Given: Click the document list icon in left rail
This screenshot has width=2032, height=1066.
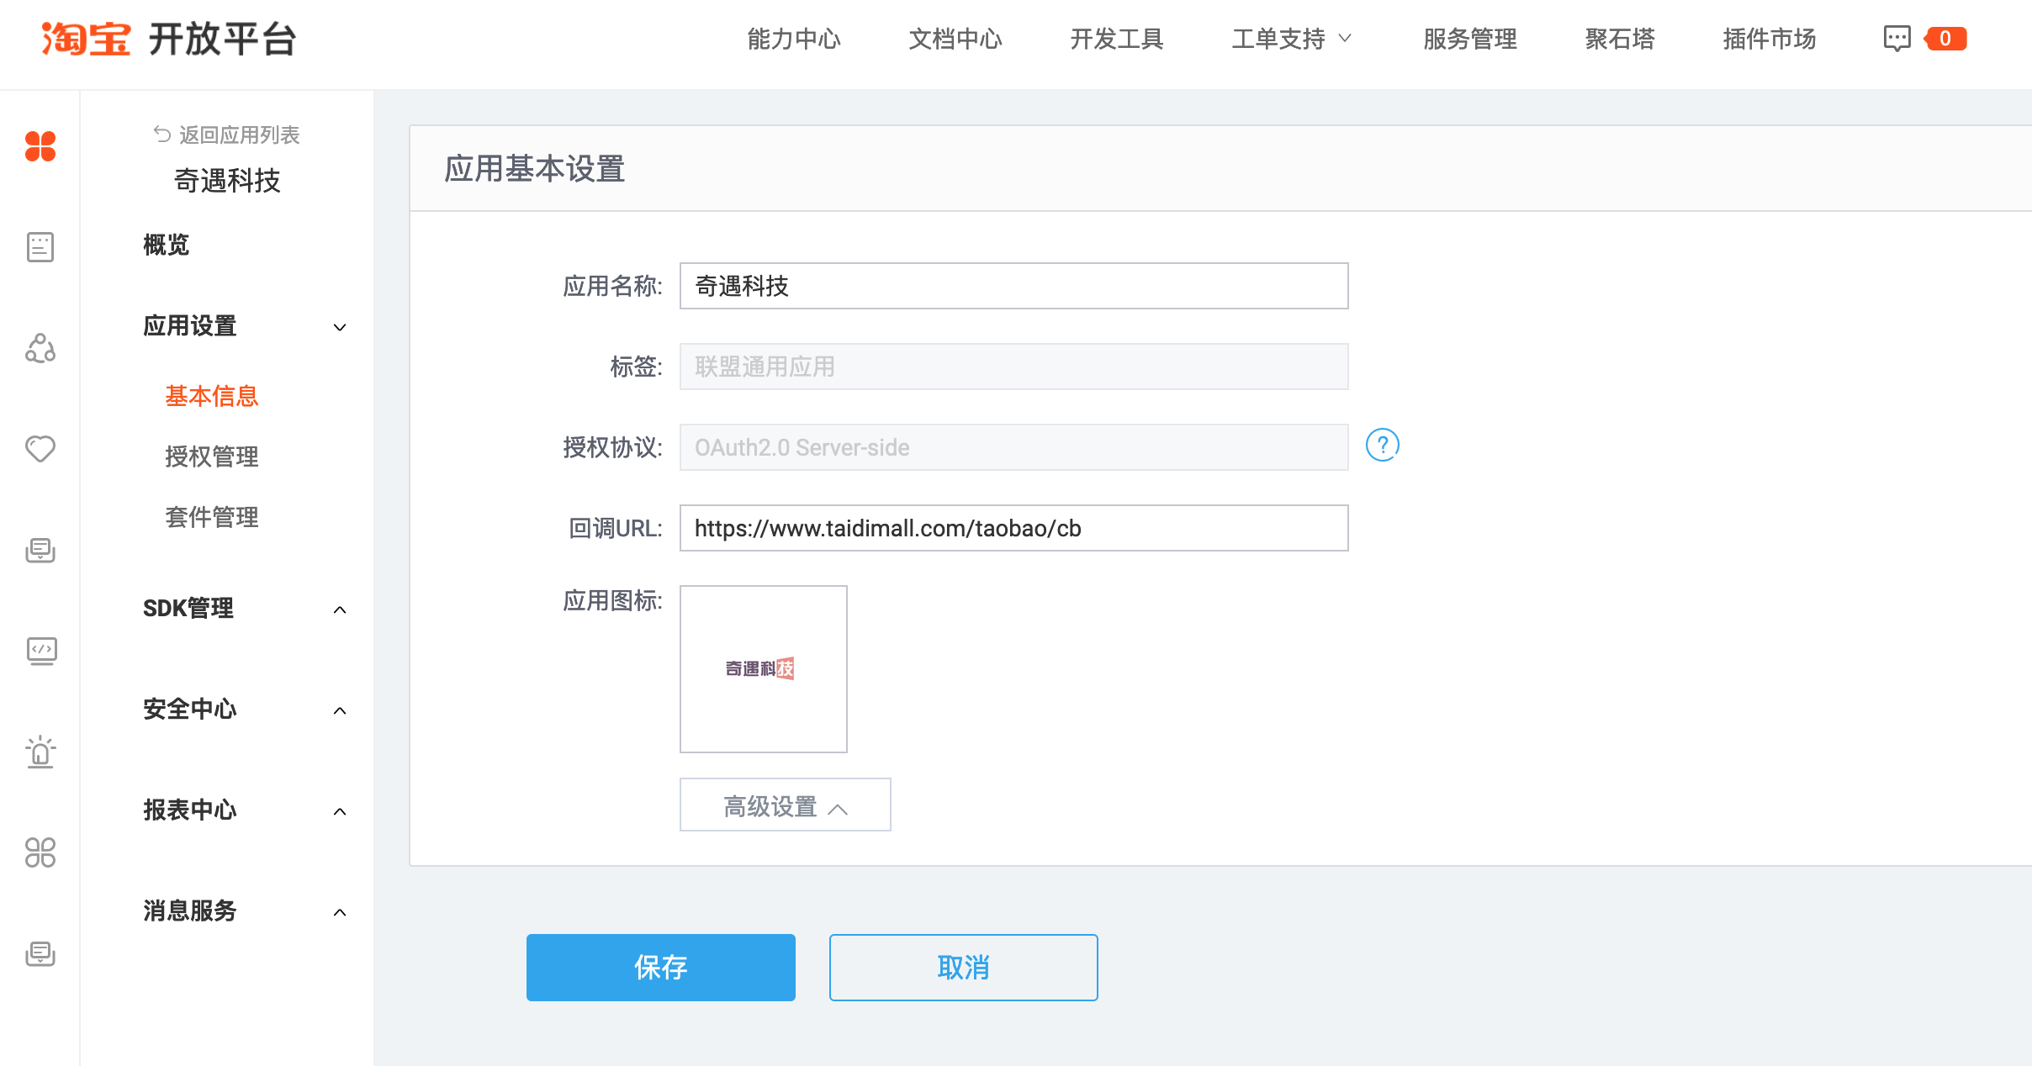Looking at the screenshot, I should pos(40,247).
